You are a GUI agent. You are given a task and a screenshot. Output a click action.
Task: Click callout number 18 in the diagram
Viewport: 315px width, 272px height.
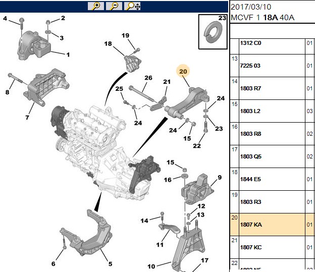tap(108, 43)
